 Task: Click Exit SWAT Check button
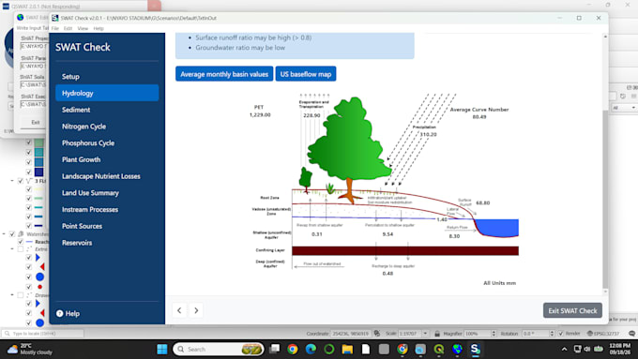572,310
